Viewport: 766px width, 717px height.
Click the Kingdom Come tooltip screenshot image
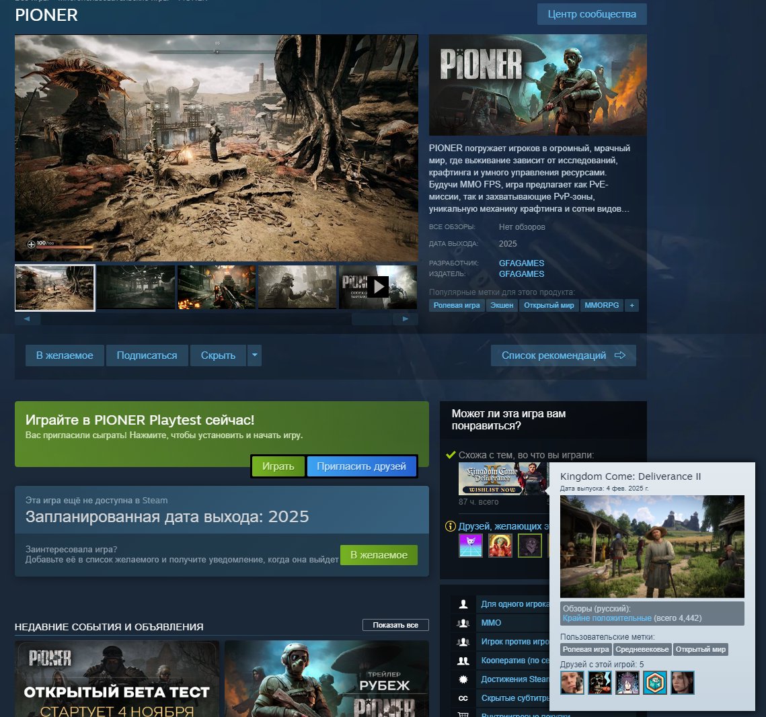pos(652,547)
